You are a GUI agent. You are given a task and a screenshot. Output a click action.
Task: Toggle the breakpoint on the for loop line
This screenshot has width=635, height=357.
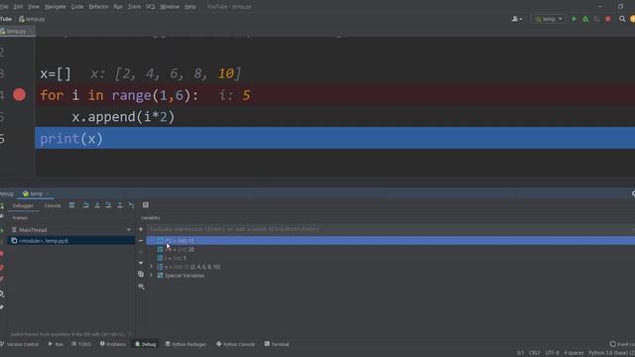point(19,95)
